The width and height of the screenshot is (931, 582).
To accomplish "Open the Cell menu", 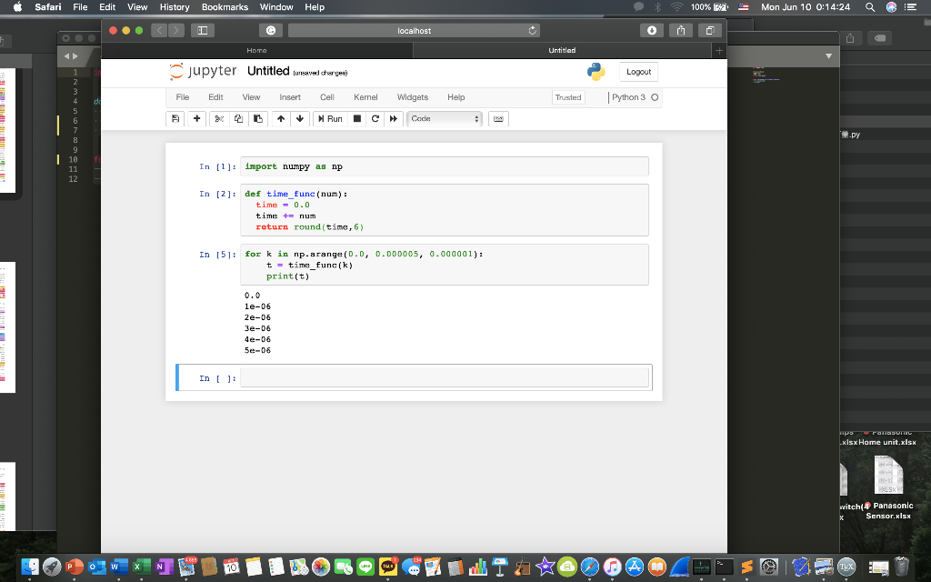I will click(x=327, y=97).
